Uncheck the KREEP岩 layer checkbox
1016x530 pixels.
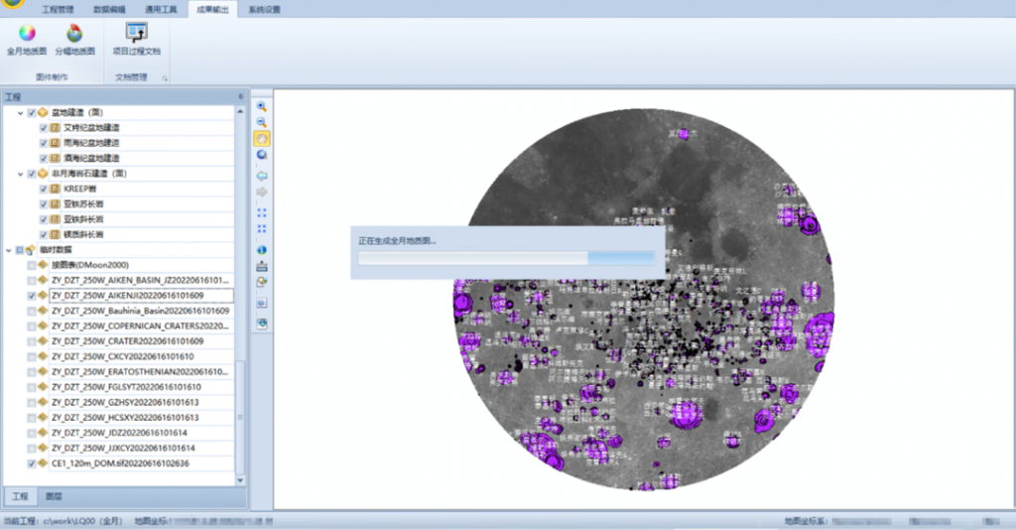coord(44,190)
